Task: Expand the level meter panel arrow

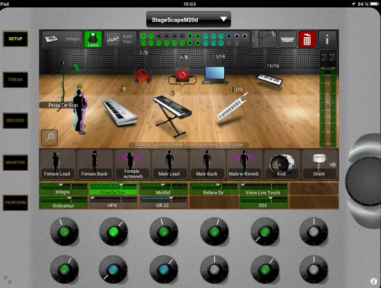Action: [318, 115]
